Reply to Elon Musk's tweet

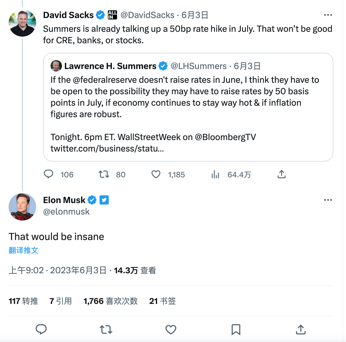click(x=41, y=329)
